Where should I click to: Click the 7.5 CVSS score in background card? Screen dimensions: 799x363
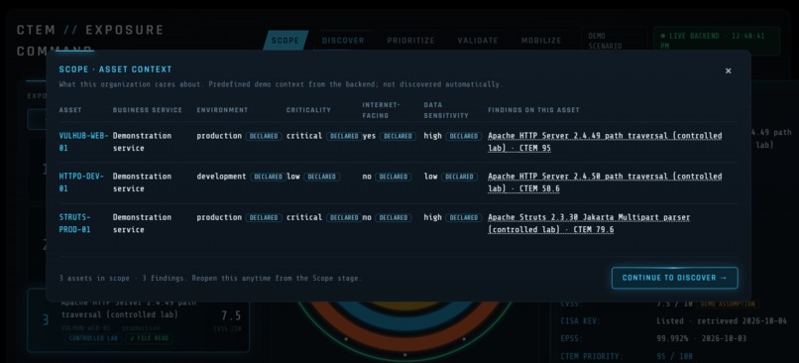click(x=231, y=316)
